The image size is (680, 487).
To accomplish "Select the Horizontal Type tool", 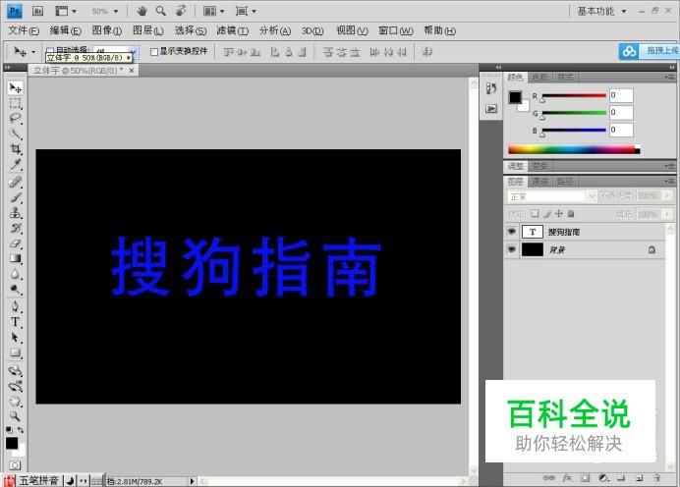I will click(15, 322).
